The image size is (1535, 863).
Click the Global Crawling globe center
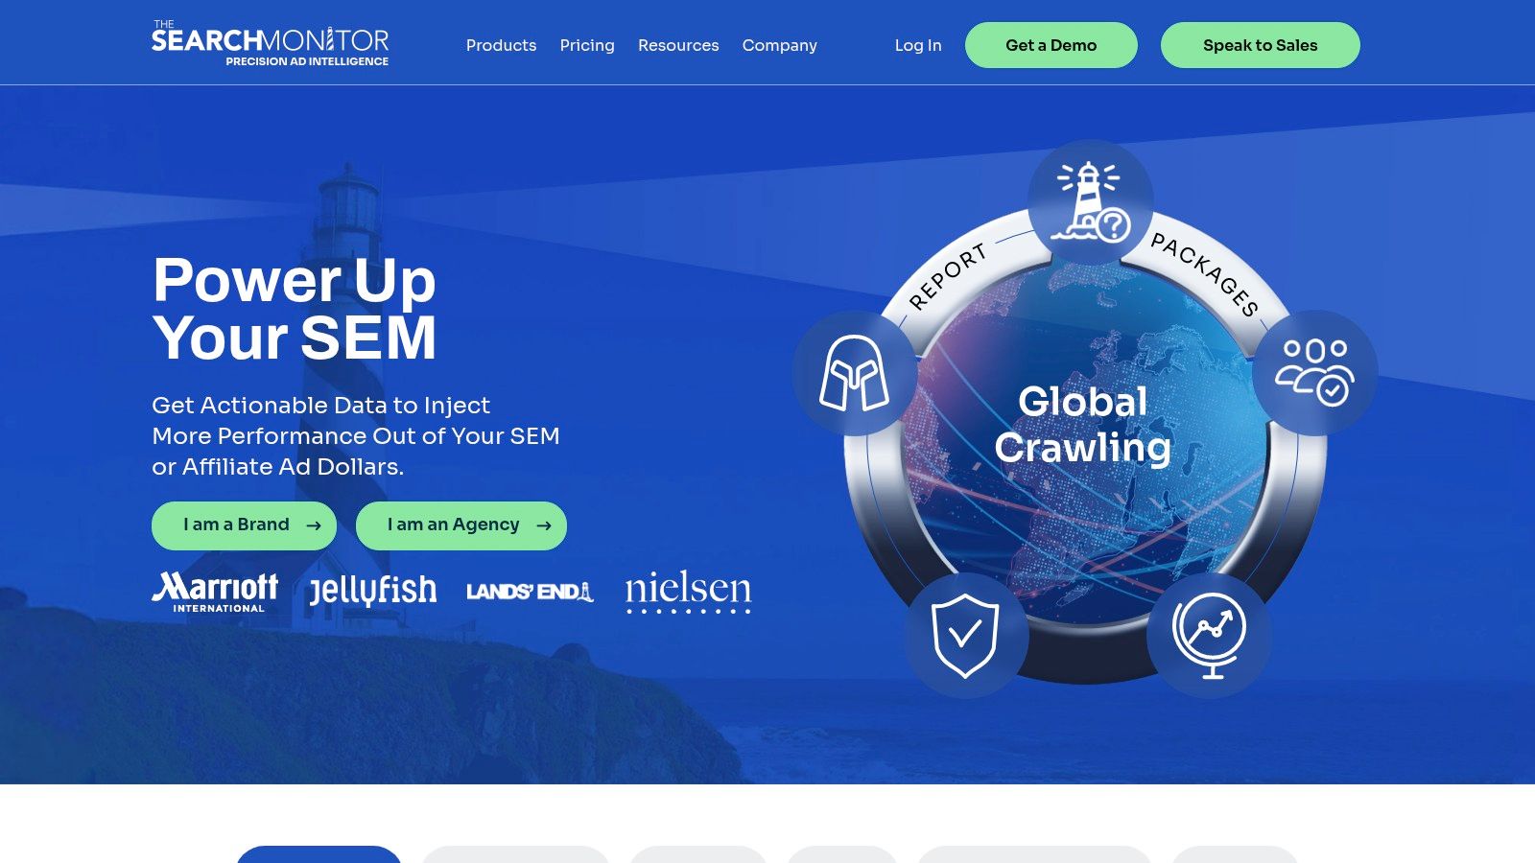coord(1083,425)
